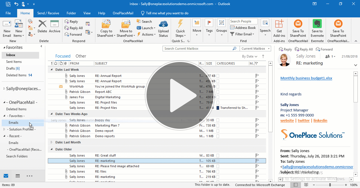Click the search magnifier icon
Screen dimensions: 360x188
[234, 49]
